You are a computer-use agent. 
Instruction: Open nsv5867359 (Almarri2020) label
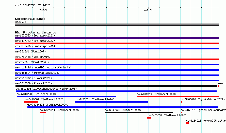[x=34, y=83]
